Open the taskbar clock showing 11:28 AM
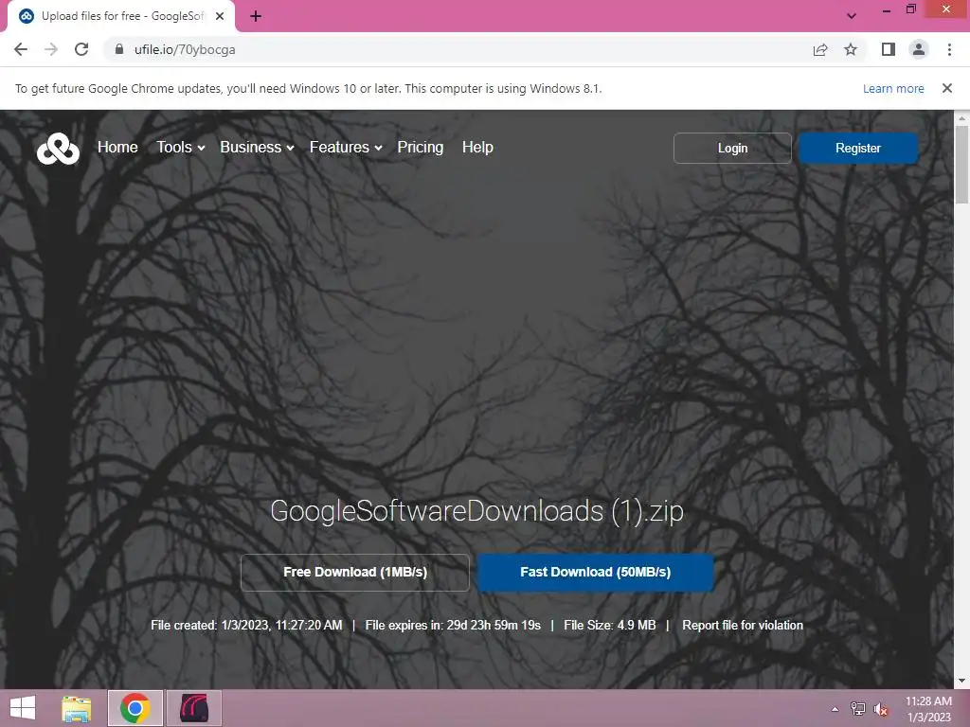970x727 pixels. 928,709
